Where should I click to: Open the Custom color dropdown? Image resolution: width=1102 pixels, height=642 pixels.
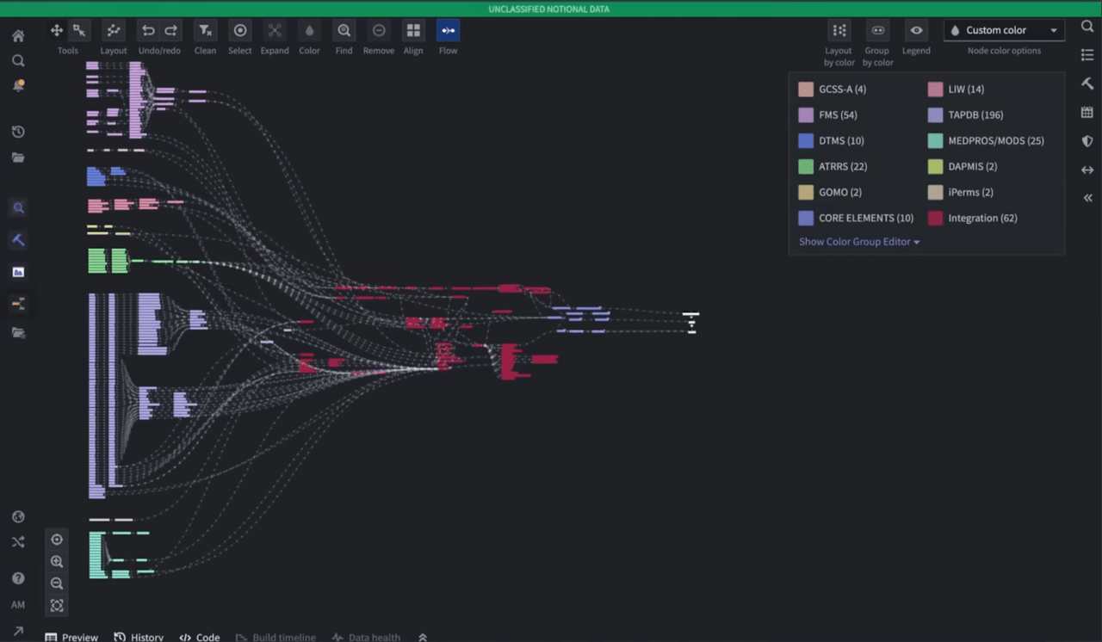1004,31
